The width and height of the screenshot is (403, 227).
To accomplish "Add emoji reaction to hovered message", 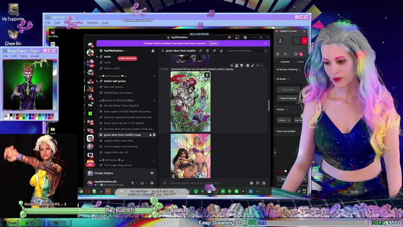I will (247, 66).
